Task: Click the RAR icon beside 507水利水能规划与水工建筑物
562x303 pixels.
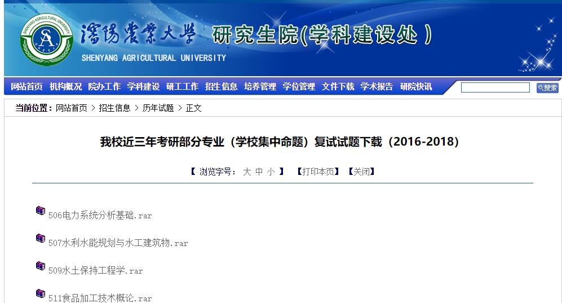Action: click(x=41, y=238)
